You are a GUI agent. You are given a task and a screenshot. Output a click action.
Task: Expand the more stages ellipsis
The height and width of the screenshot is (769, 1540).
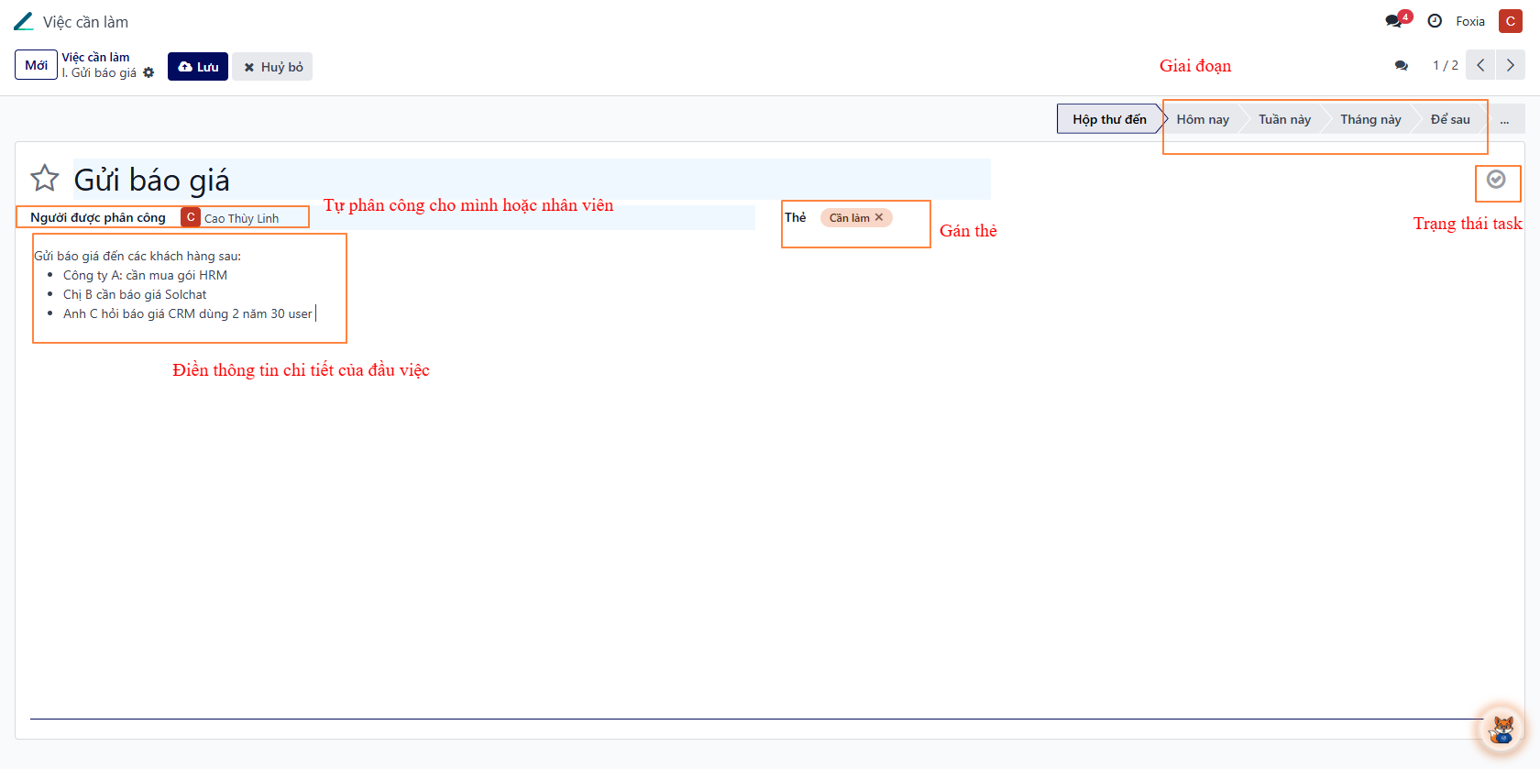coord(1504,119)
